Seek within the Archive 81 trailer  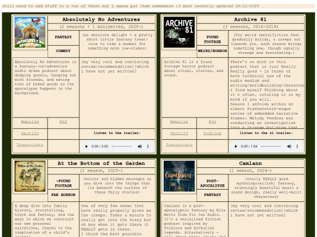(271, 146)
